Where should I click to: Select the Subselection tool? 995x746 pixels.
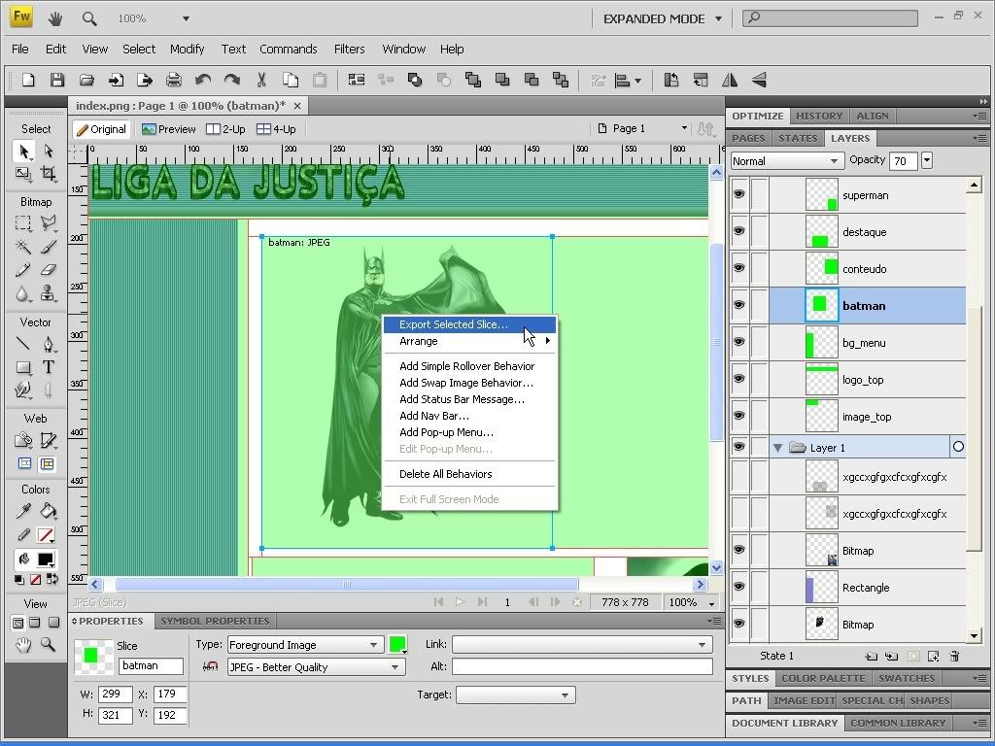point(49,151)
